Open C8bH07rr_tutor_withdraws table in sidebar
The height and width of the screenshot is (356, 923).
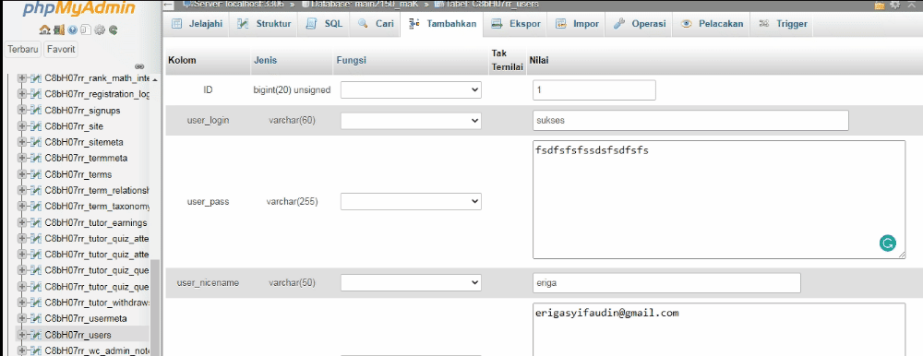pyautogui.click(x=97, y=303)
